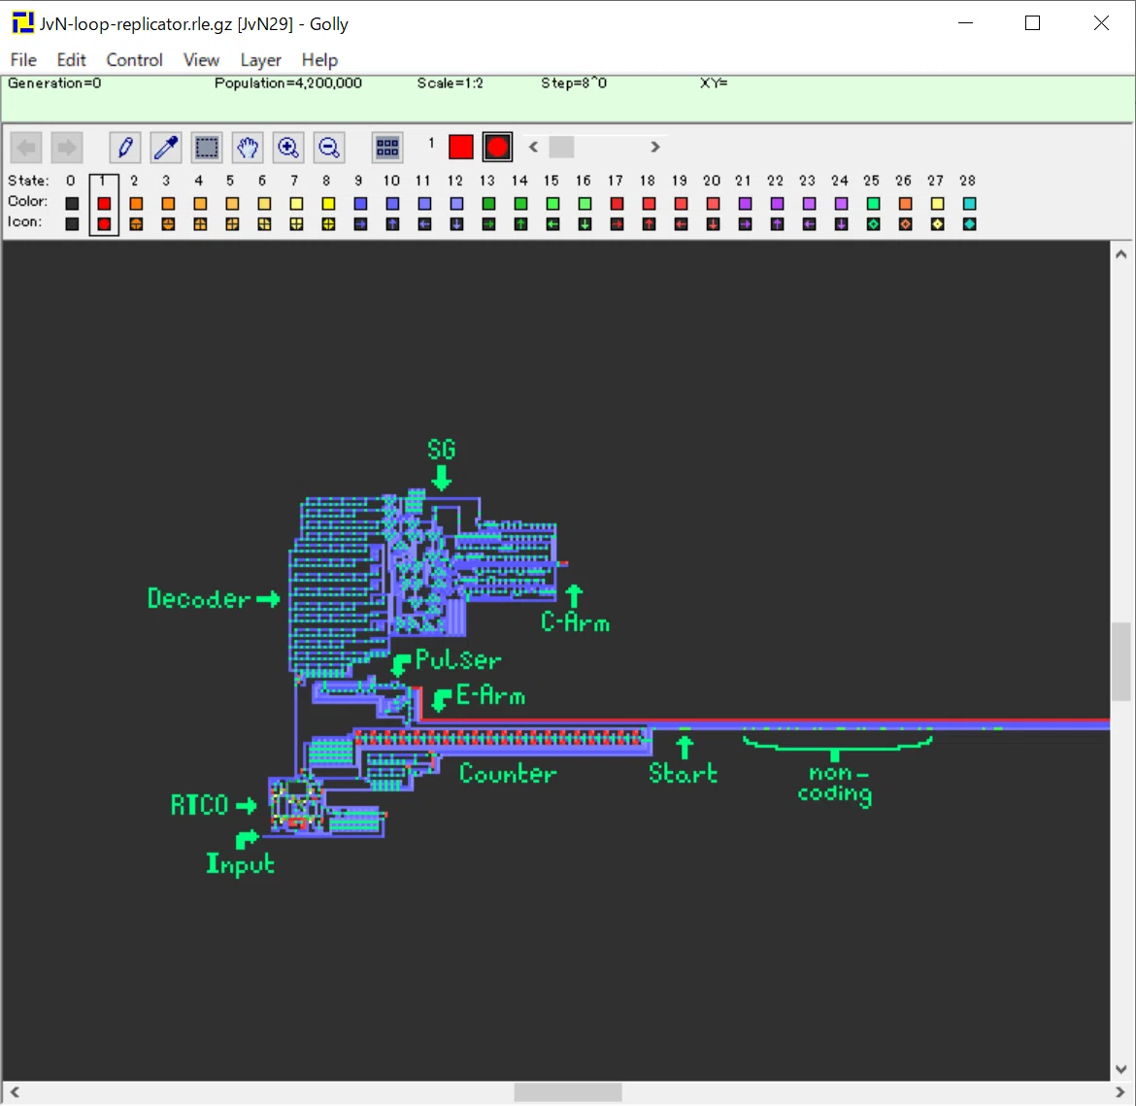Click the state scroller right arrow
This screenshot has height=1106, width=1136.
coord(655,148)
